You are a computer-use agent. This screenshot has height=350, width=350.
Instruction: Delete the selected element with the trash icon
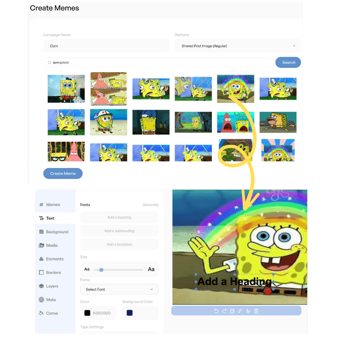[256, 311]
